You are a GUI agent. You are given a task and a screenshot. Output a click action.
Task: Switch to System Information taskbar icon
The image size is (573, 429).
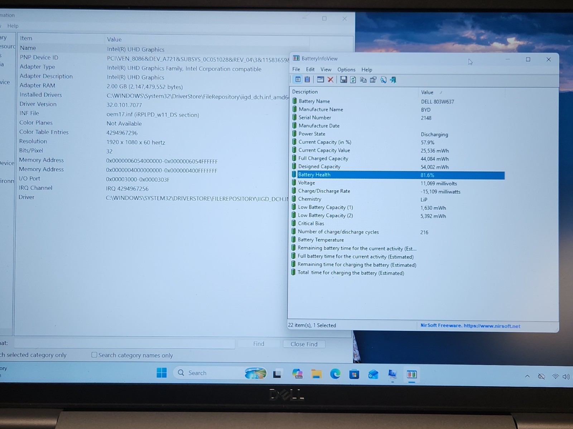coord(393,374)
